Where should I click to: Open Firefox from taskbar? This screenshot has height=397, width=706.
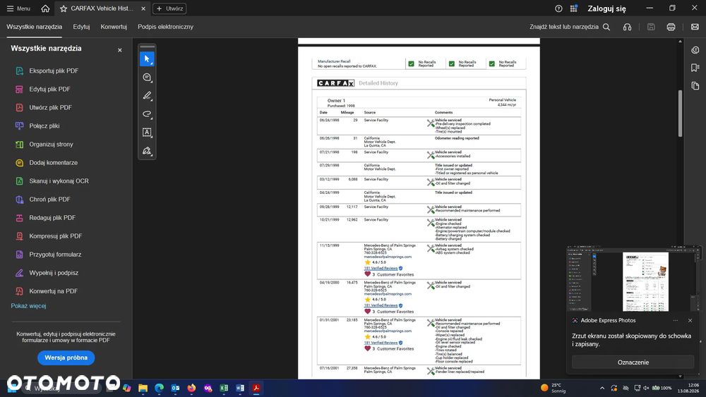click(x=192, y=388)
